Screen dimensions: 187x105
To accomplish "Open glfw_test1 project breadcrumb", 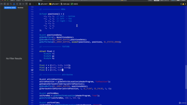I will tap(43, 4).
